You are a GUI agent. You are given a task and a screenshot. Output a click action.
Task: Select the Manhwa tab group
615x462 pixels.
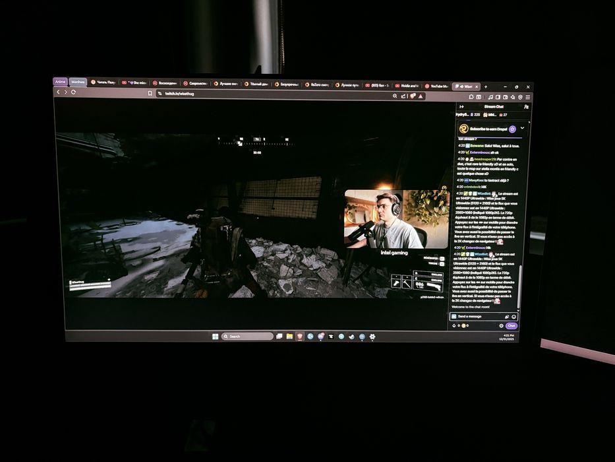pyautogui.click(x=78, y=82)
